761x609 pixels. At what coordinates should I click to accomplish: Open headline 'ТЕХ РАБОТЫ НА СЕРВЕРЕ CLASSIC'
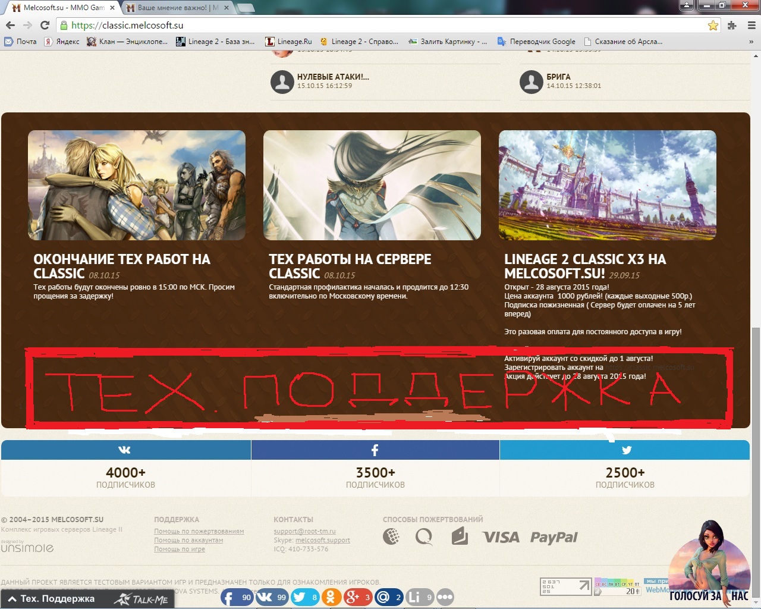coord(350,266)
